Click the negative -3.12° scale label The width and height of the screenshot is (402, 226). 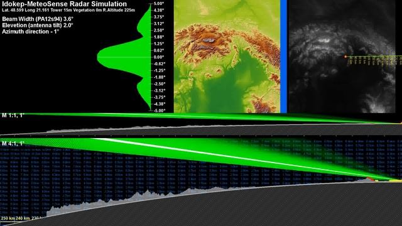pos(160,90)
